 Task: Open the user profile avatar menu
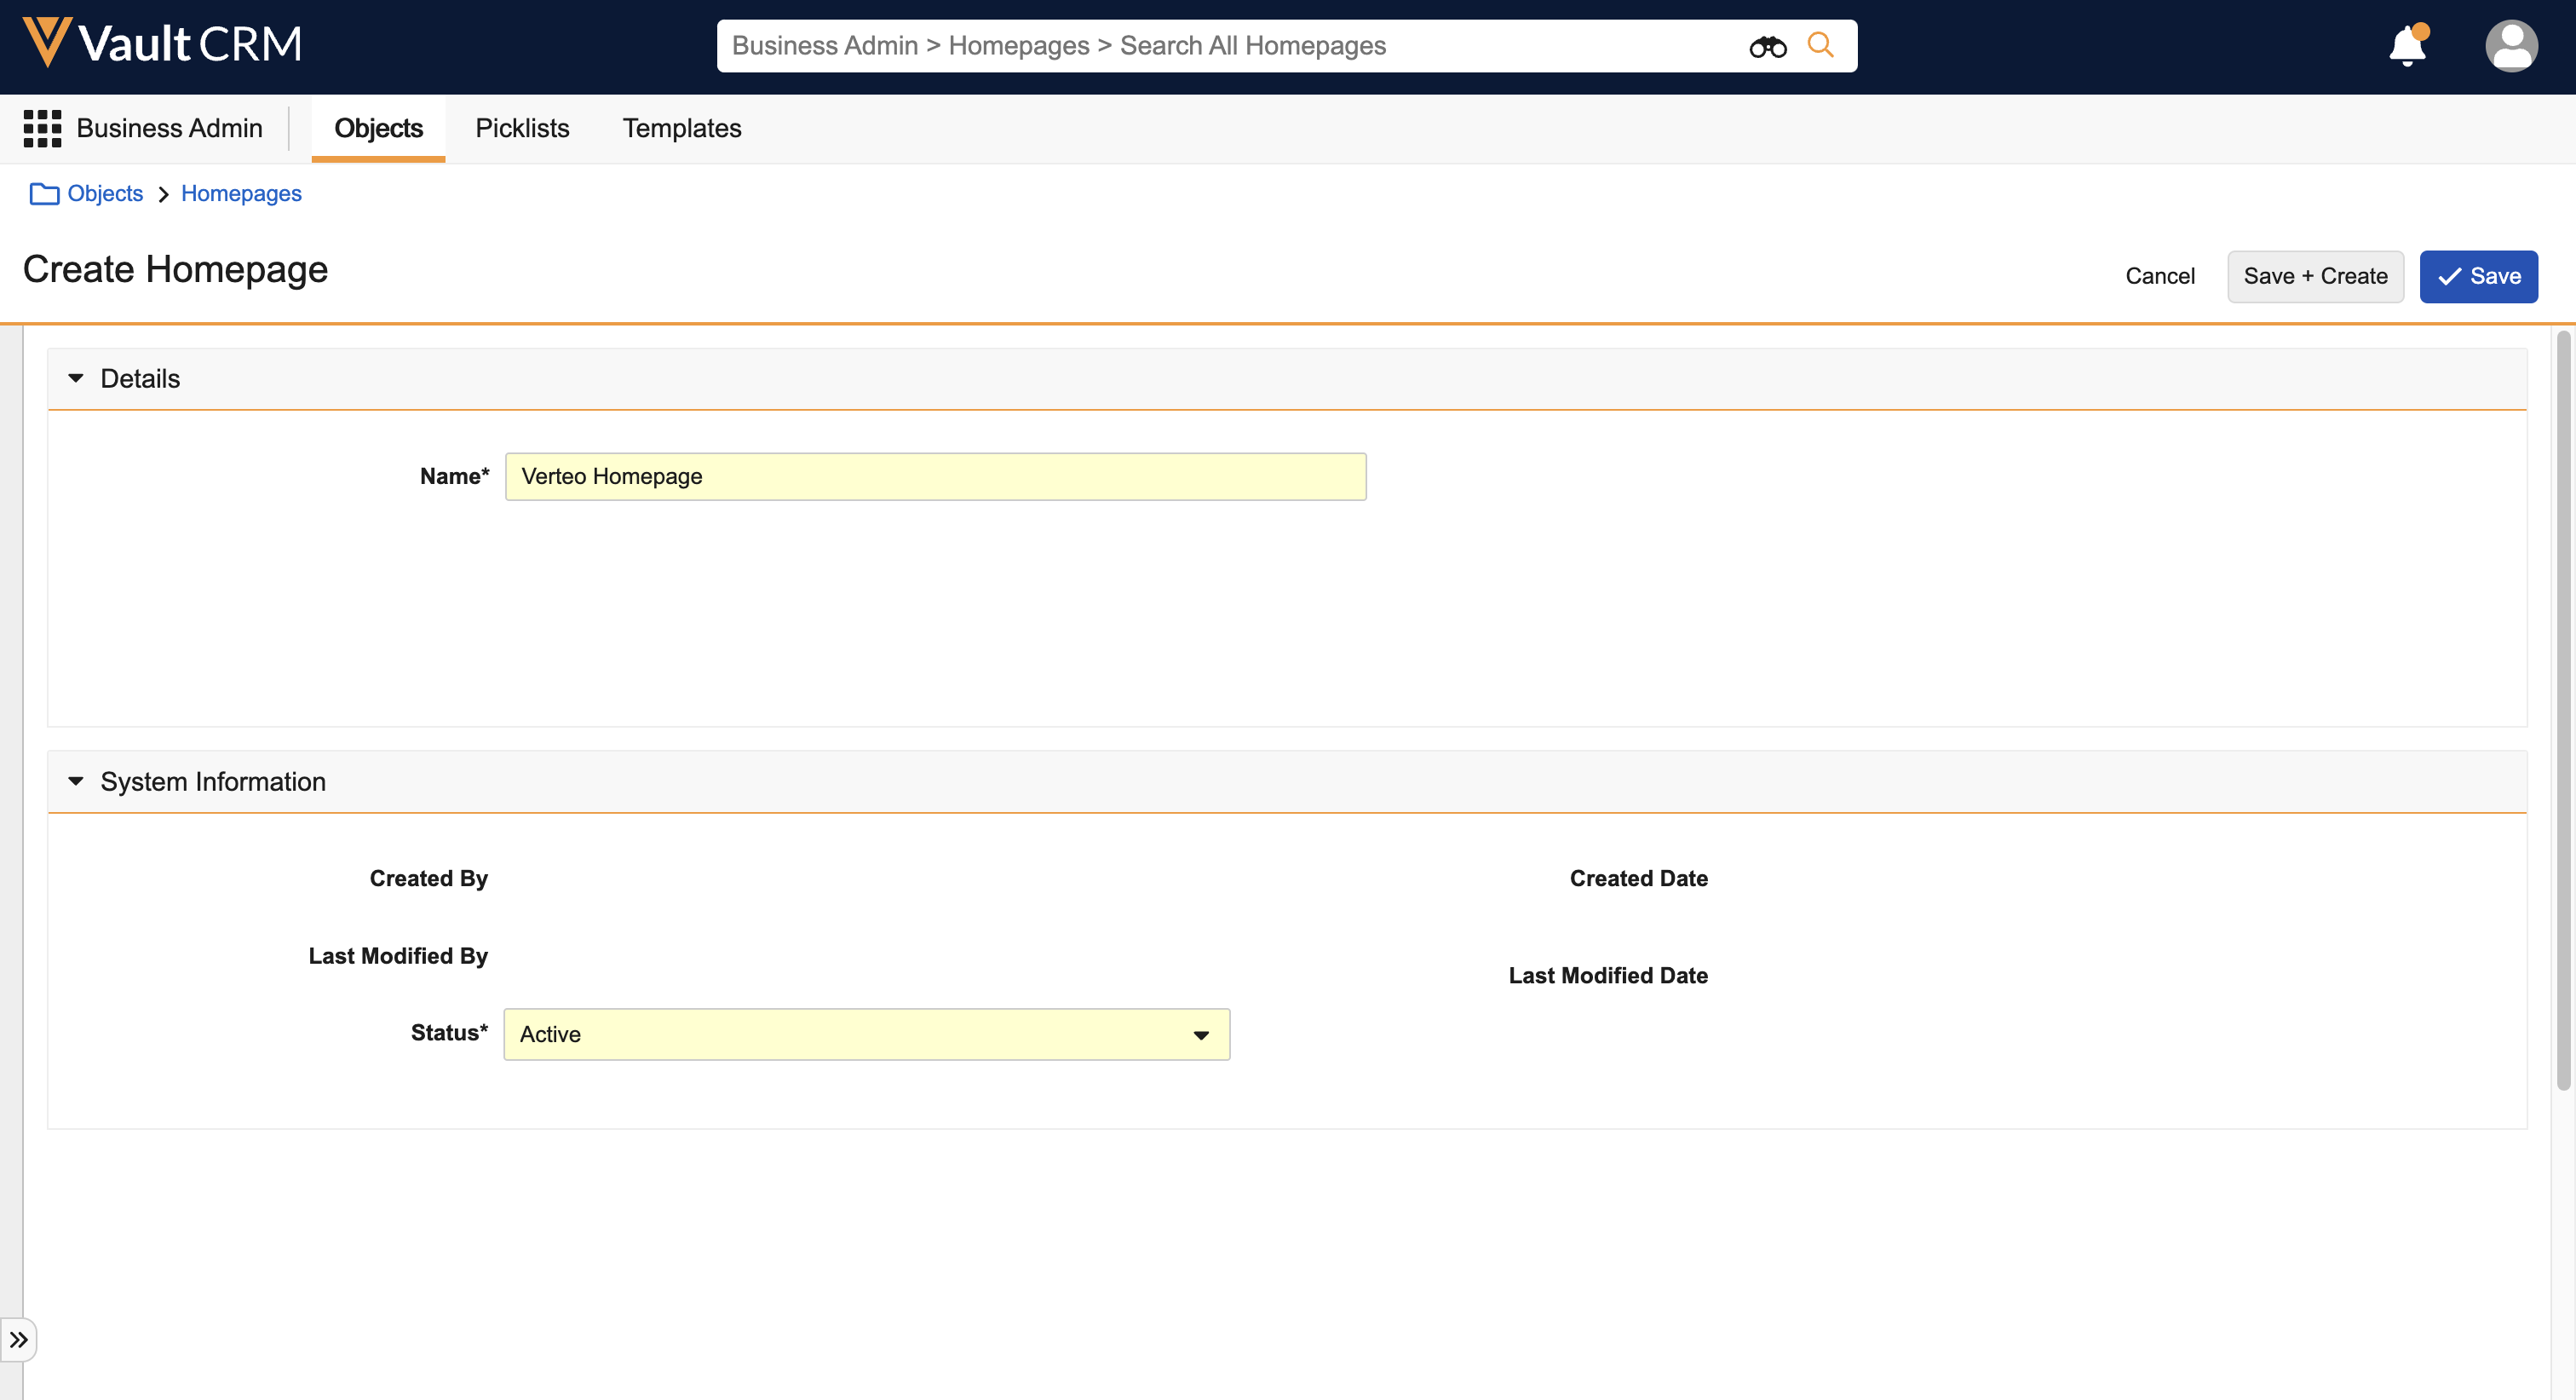(2510, 46)
